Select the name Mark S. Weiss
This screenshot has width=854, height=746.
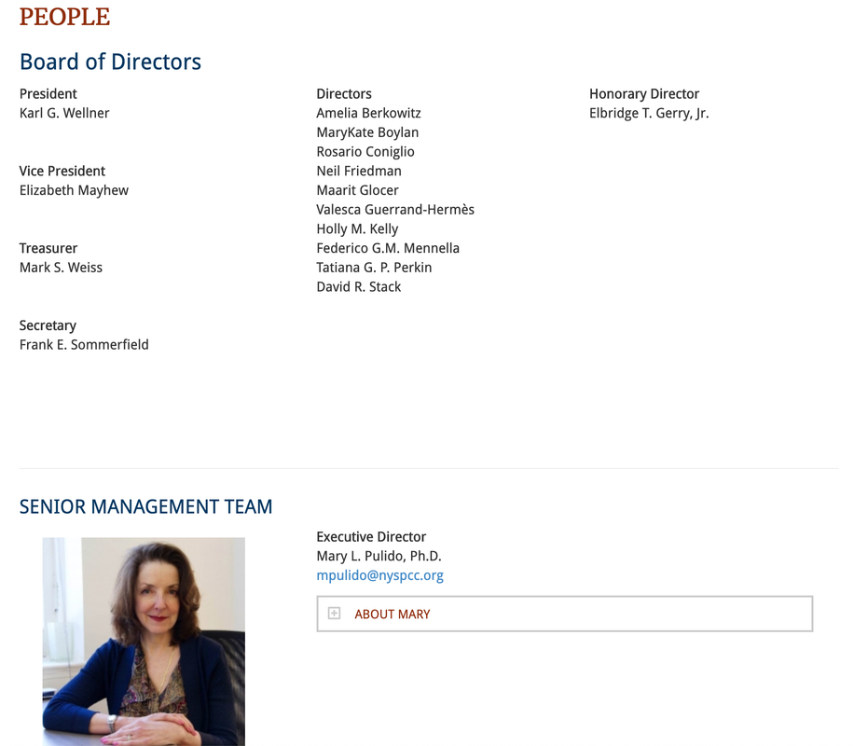point(61,268)
